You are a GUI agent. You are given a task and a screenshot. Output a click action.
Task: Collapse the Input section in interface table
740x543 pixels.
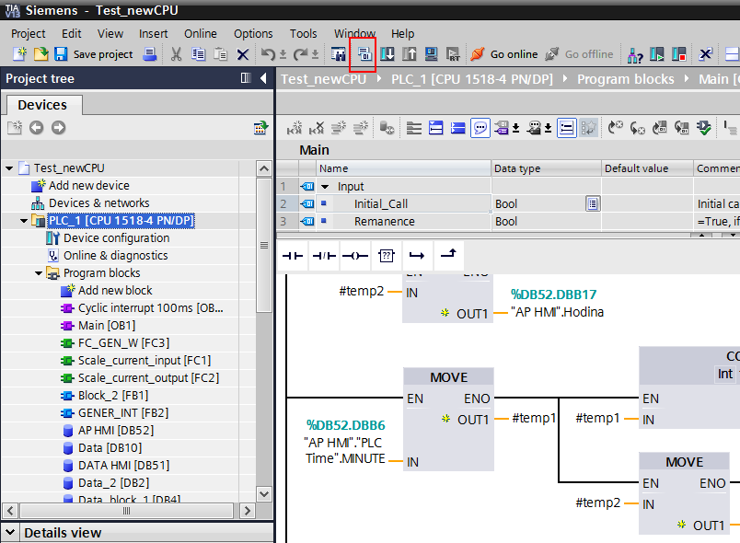[325, 186]
